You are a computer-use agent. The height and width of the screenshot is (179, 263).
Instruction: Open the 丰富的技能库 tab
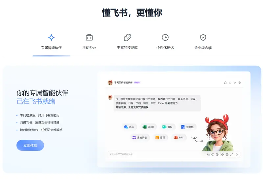[127, 42]
